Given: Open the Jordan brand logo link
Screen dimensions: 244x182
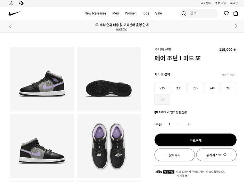Looking at the screenshot, I should click(x=12, y=3).
